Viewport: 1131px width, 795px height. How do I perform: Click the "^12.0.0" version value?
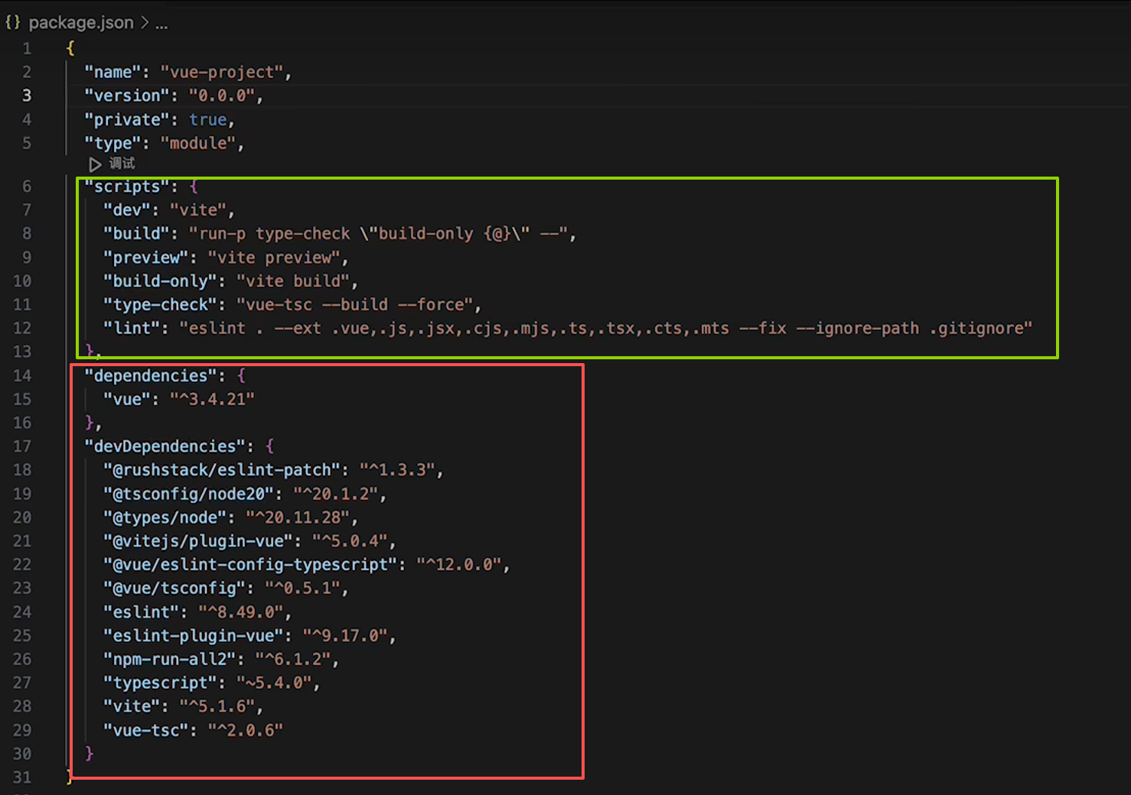[458, 565]
